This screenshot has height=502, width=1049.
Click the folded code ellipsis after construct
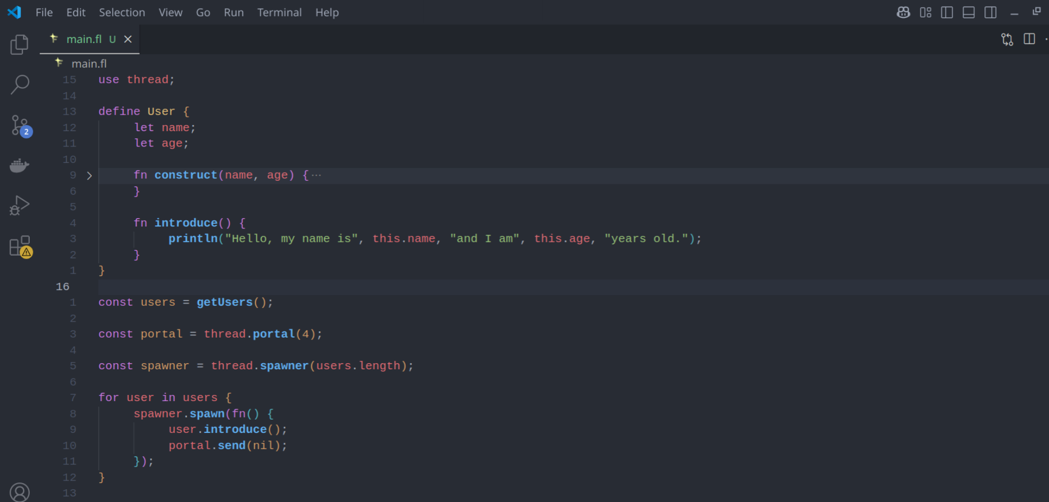[317, 175]
